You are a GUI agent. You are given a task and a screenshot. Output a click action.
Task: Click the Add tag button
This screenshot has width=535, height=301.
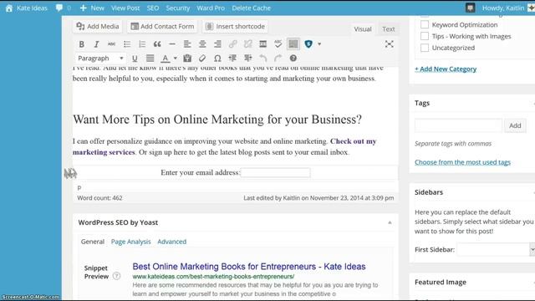point(515,125)
